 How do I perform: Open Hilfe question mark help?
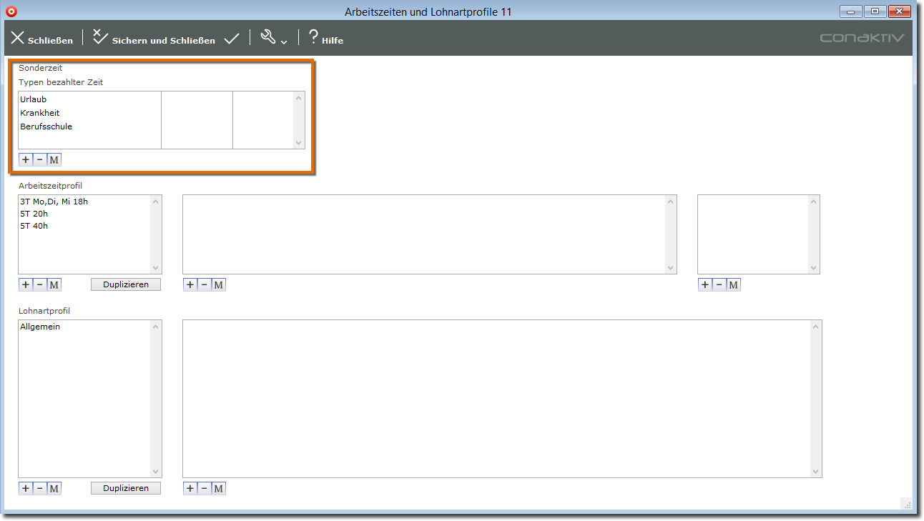coord(325,39)
